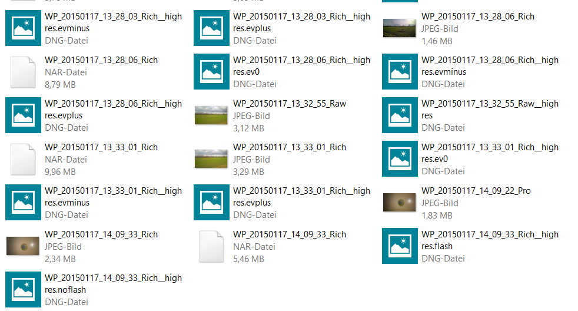Click file name WP_20150117_13_33_01_Rich__highres.evplus
The image size is (578, 311).
[x=302, y=197]
